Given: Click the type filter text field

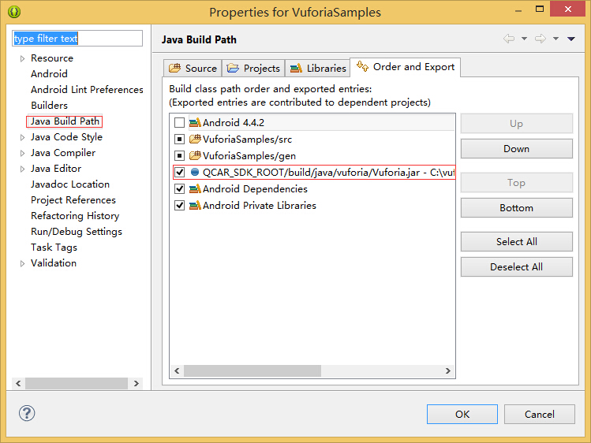Looking at the screenshot, I should [77, 39].
